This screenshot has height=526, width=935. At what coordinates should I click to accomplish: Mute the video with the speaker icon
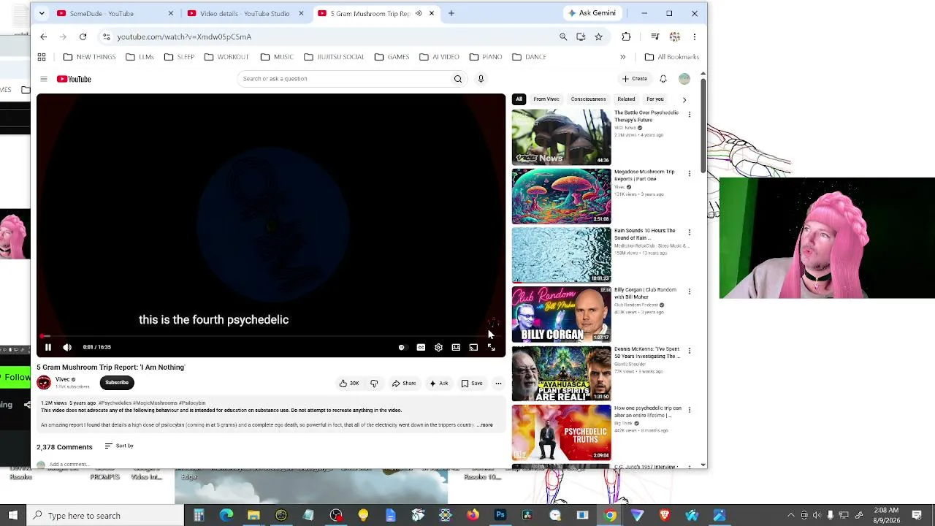coord(67,348)
